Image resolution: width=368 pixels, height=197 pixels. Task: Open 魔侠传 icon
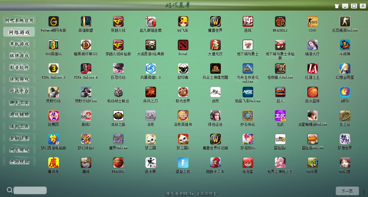[x=54, y=163]
